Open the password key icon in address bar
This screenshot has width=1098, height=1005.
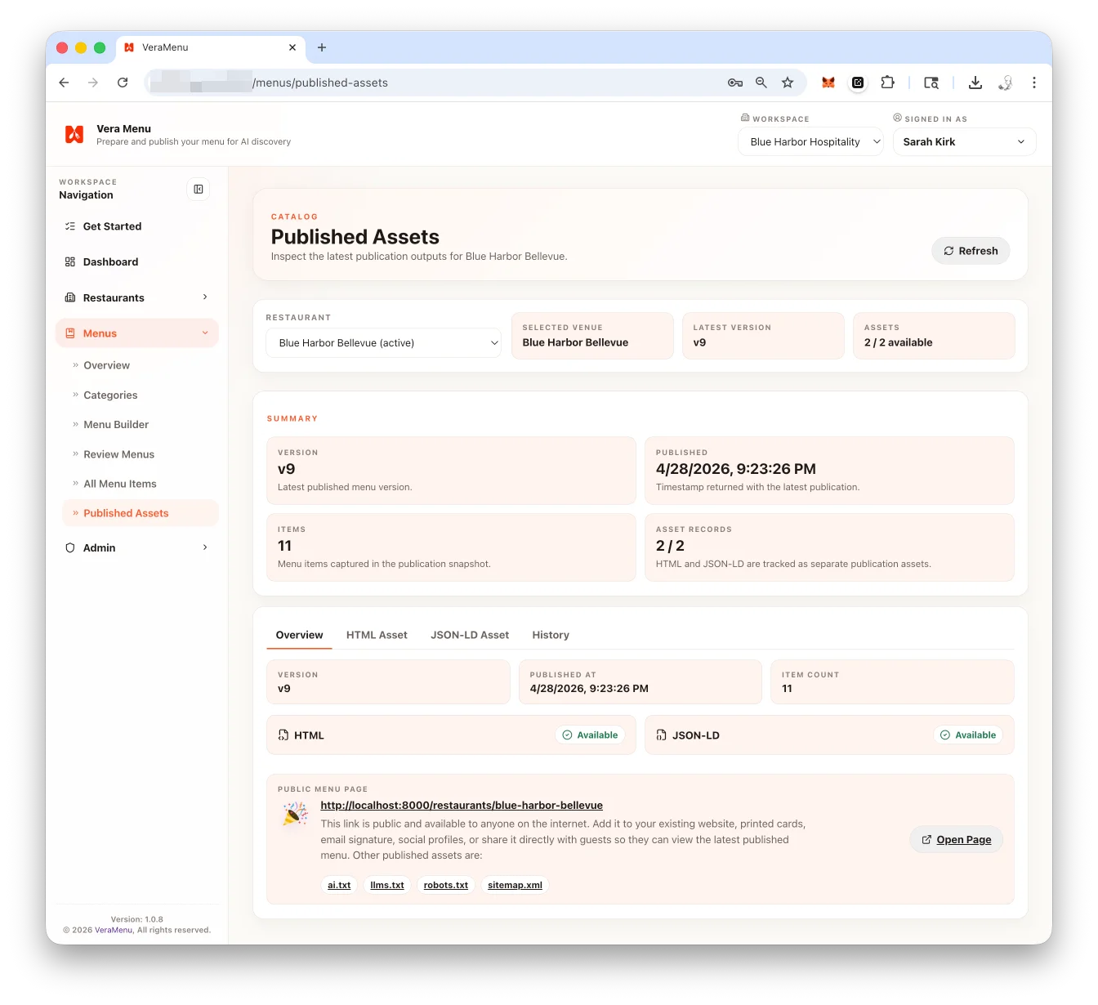(x=735, y=83)
